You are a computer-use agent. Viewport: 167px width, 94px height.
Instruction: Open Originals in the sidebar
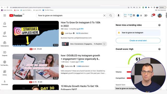point(5,54)
